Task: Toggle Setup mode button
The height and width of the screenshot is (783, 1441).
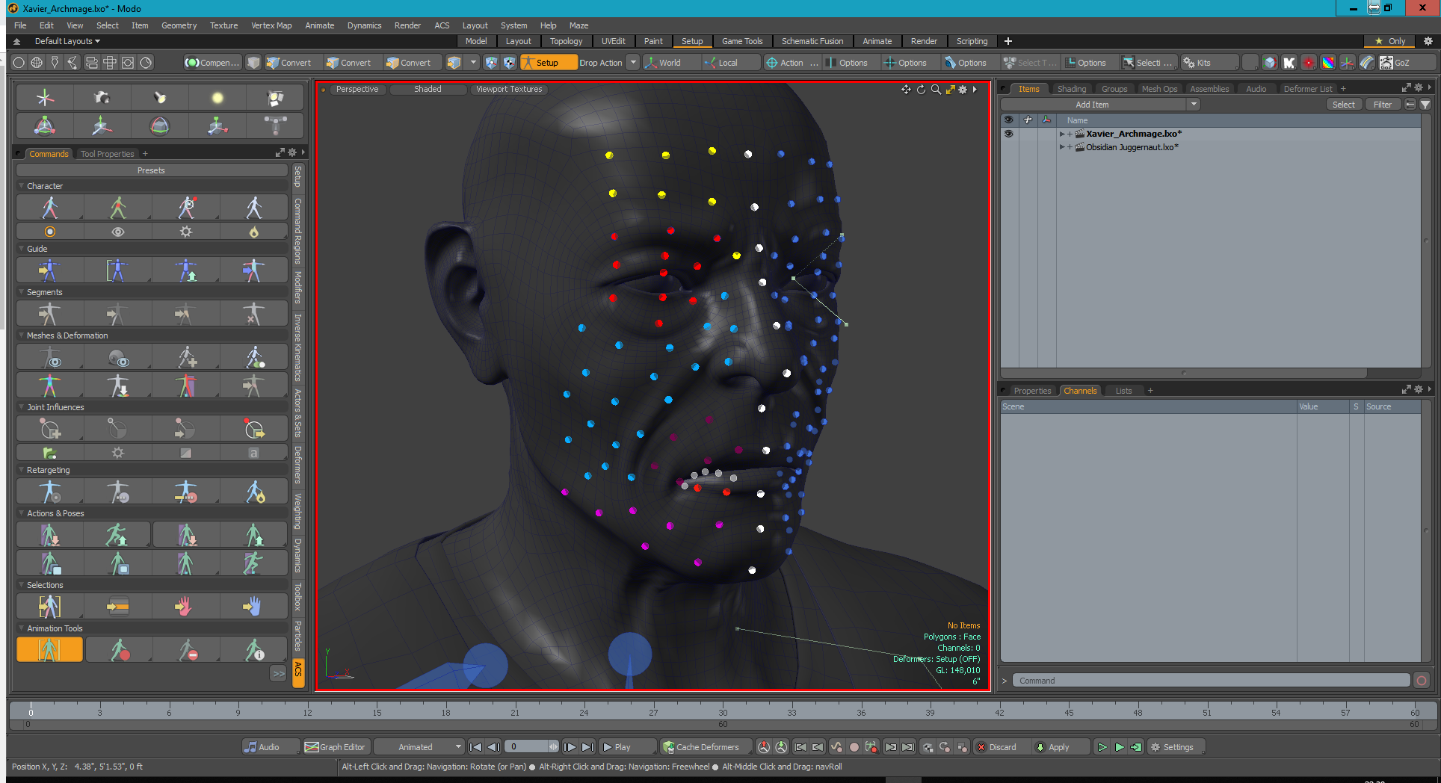Action: (x=549, y=63)
